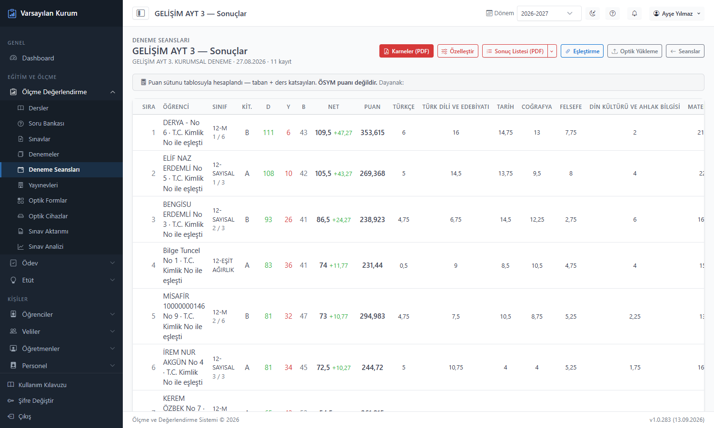
Task: Open Sınav Analizi page
Action: coord(61,246)
